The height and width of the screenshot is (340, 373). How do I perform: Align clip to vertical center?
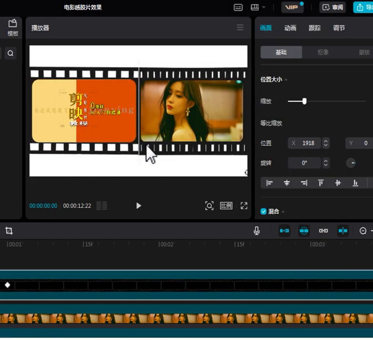pyautogui.click(x=338, y=183)
